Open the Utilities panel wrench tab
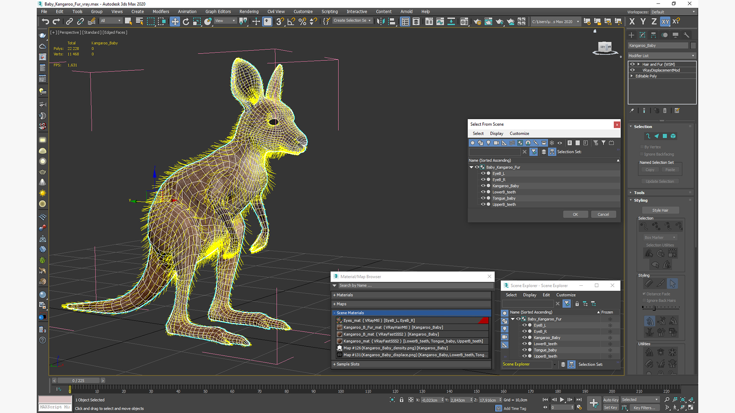This screenshot has height=413, width=735. [686, 35]
